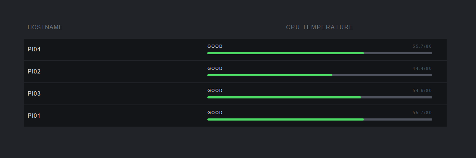
Task: Click the 54.6/80 temperature reading
Action: tap(422, 91)
